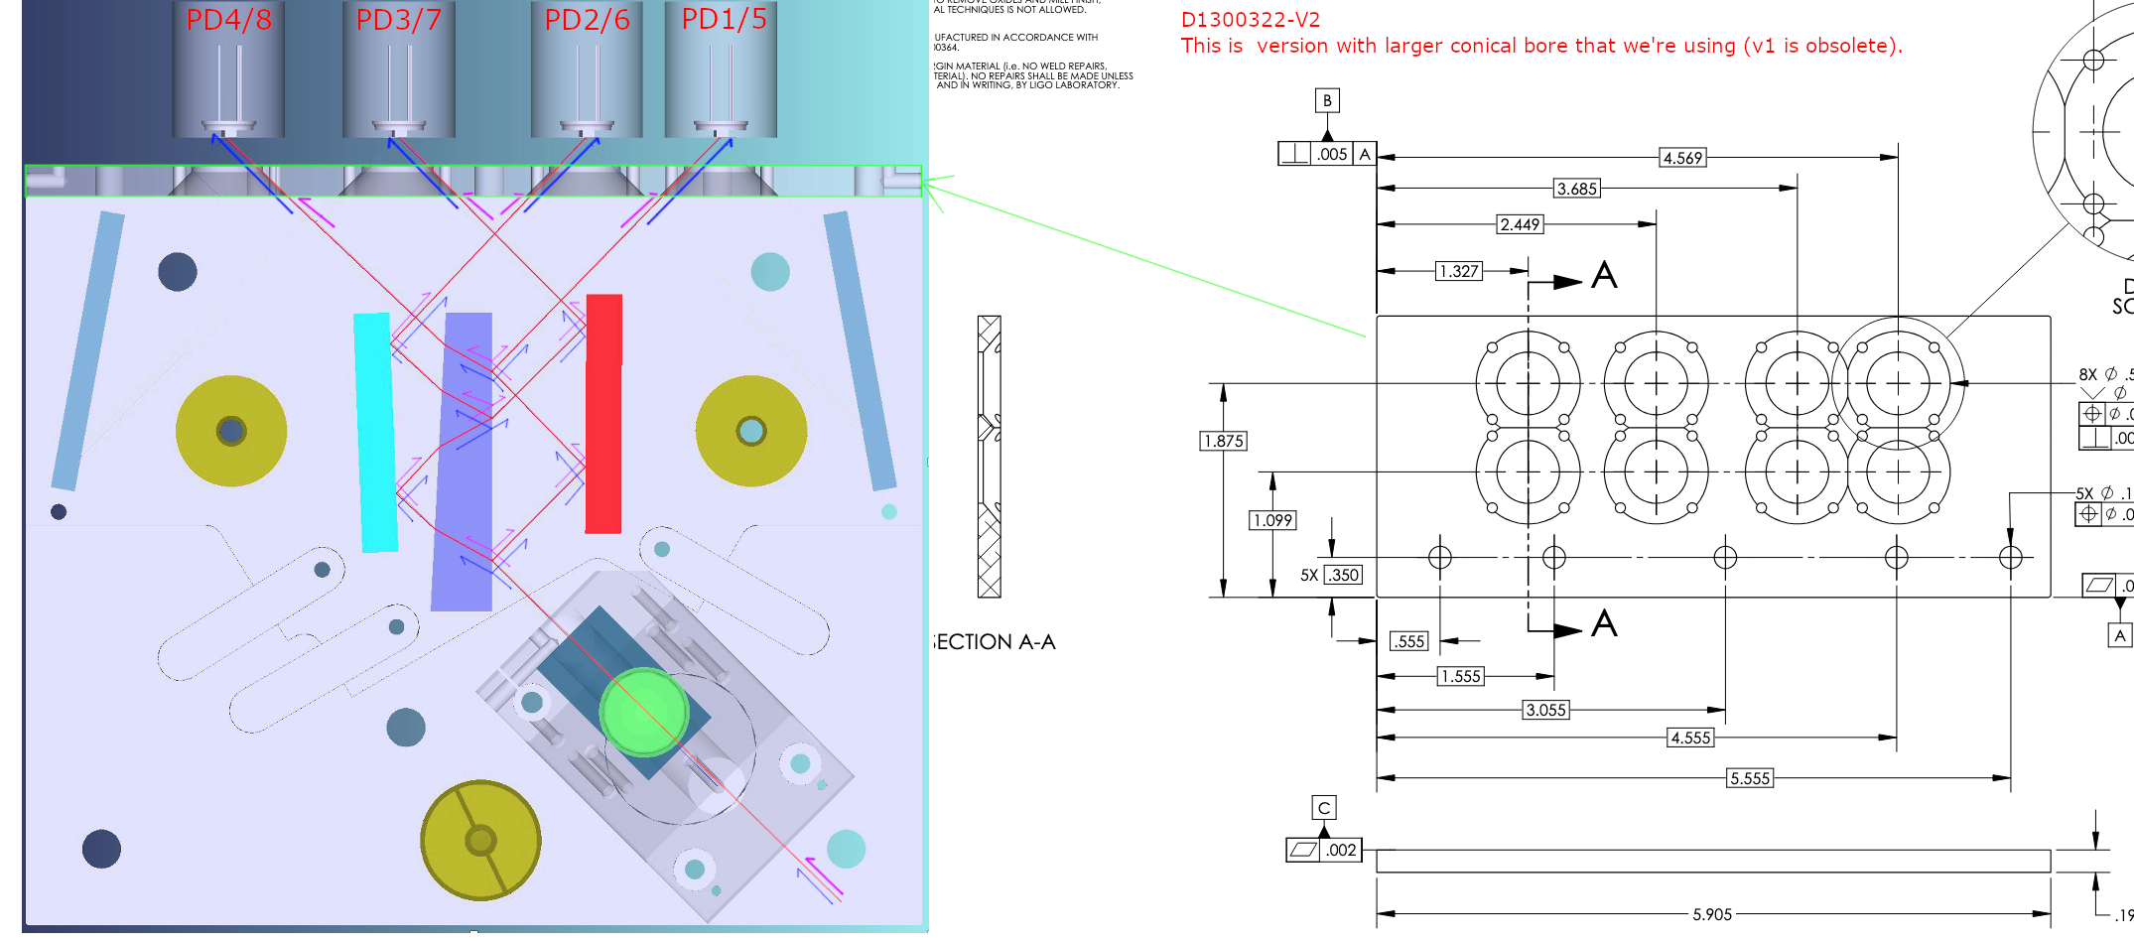The image size is (2134, 942).
Task: Click the red rectangular optic
Action: [603, 413]
